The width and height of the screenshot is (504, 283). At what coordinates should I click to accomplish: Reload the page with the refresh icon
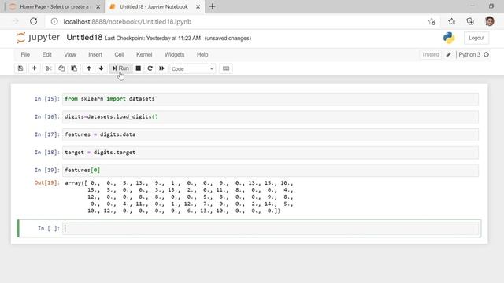coord(33,21)
